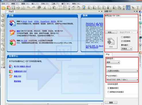Click the Cut scissors icon
This screenshot has height=105, width=142.
pos(45,8)
